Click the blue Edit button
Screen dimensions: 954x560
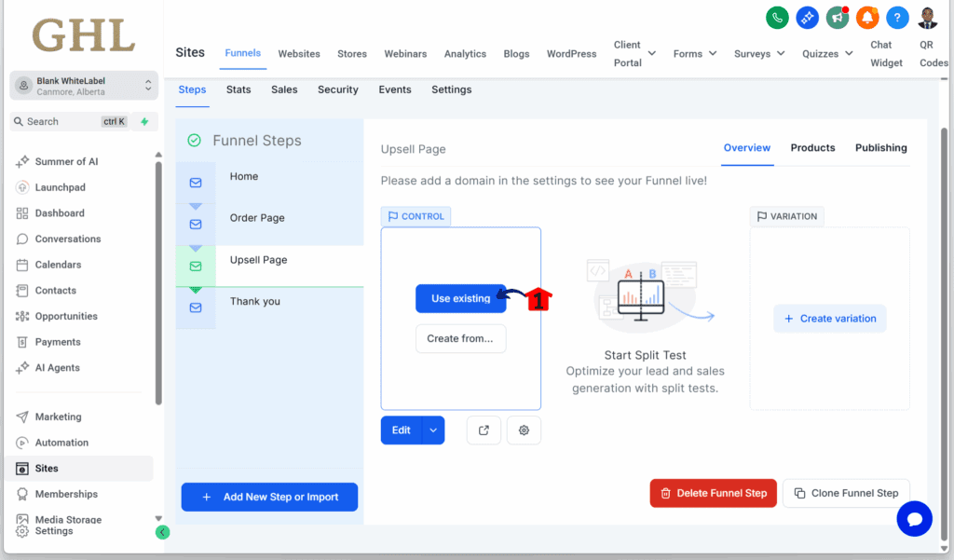click(x=401, y=430)
